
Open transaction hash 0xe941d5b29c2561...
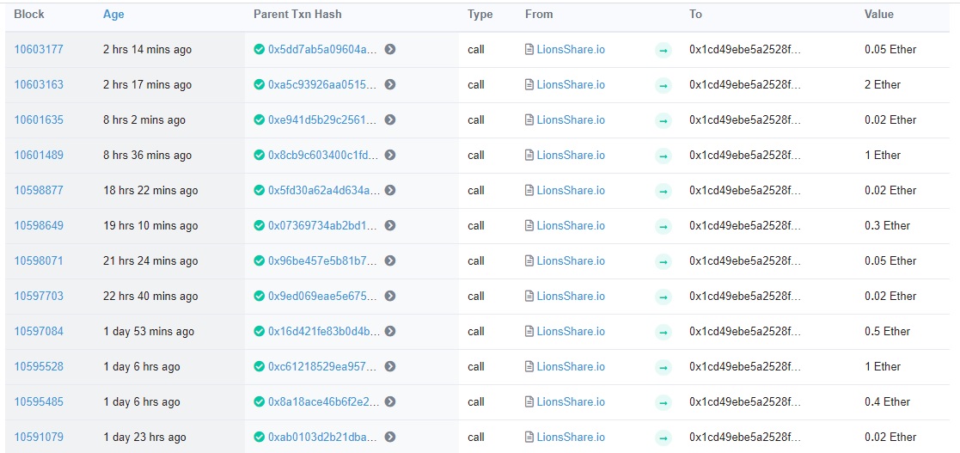(x=324, y=120)
